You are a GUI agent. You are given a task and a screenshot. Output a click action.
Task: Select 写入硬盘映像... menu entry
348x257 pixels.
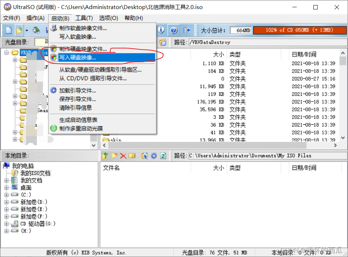[x=102, y=57]
